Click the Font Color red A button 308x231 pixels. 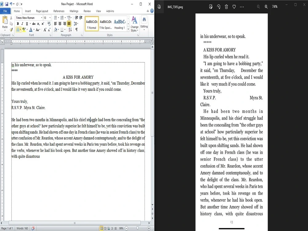30,30
